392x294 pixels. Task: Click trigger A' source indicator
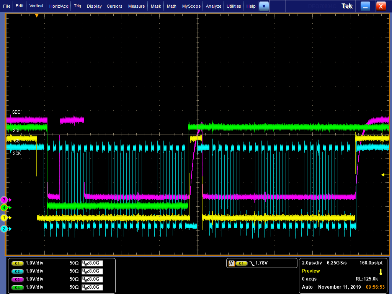(232, 263)
